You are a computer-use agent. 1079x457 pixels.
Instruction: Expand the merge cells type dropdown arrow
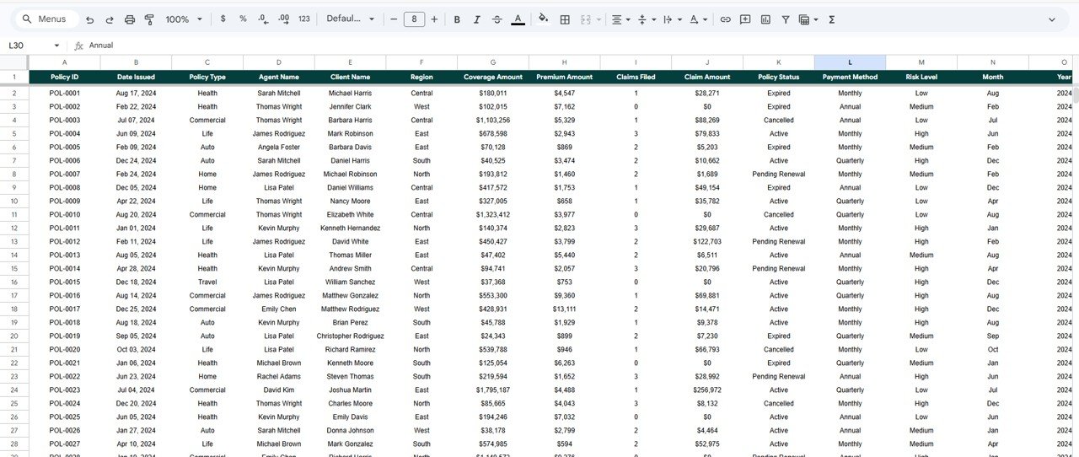[599, 19]
